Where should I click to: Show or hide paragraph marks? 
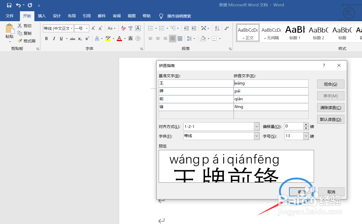click(x=227, y=28)
